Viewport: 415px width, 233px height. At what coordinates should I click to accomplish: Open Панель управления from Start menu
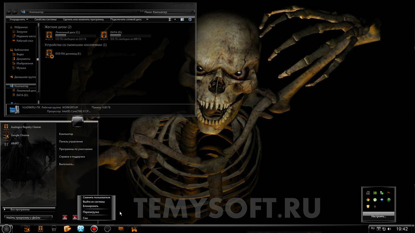(71, 141)
